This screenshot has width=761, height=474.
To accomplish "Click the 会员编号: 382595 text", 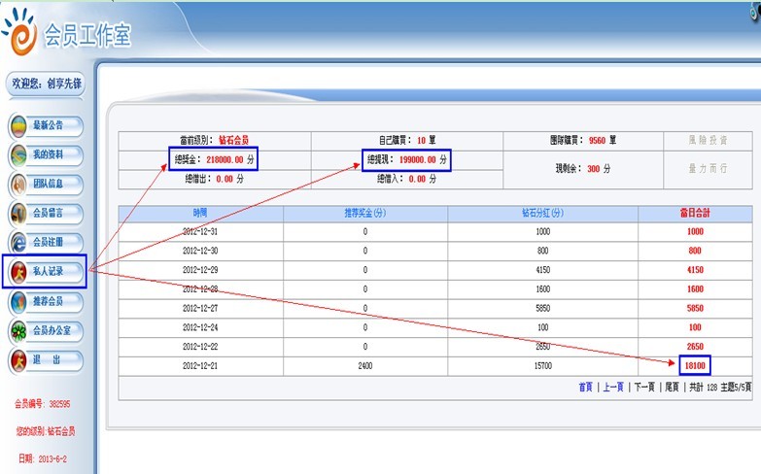I will point(42,404).
